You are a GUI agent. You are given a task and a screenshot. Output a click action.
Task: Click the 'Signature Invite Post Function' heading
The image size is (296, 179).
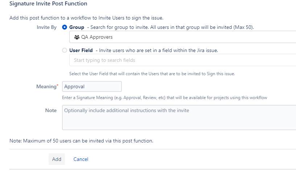coord(48,4)
